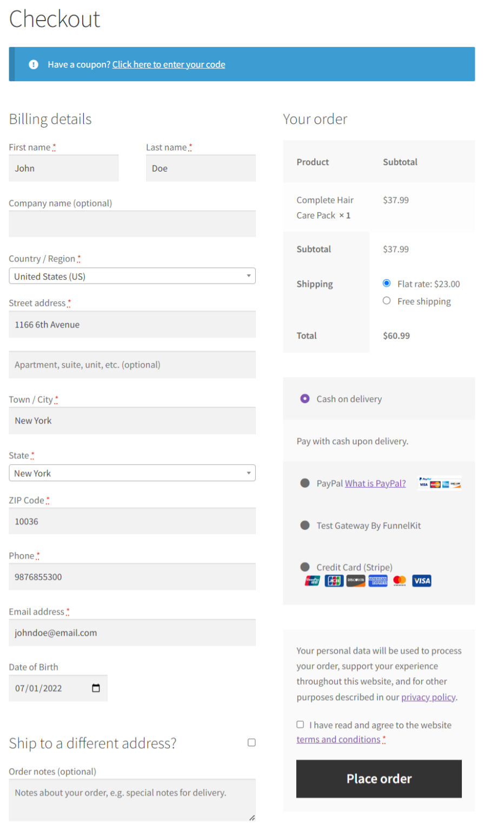Check the terms and conditions agreement box
Screen dimensions: 484x831
pyautogui.click(x=300, y=724)
